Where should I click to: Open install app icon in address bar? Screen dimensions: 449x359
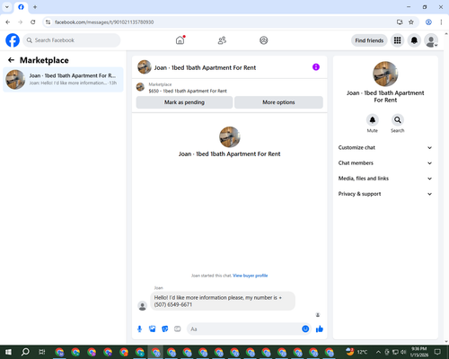pyautogui.click(x=400, y=22)
